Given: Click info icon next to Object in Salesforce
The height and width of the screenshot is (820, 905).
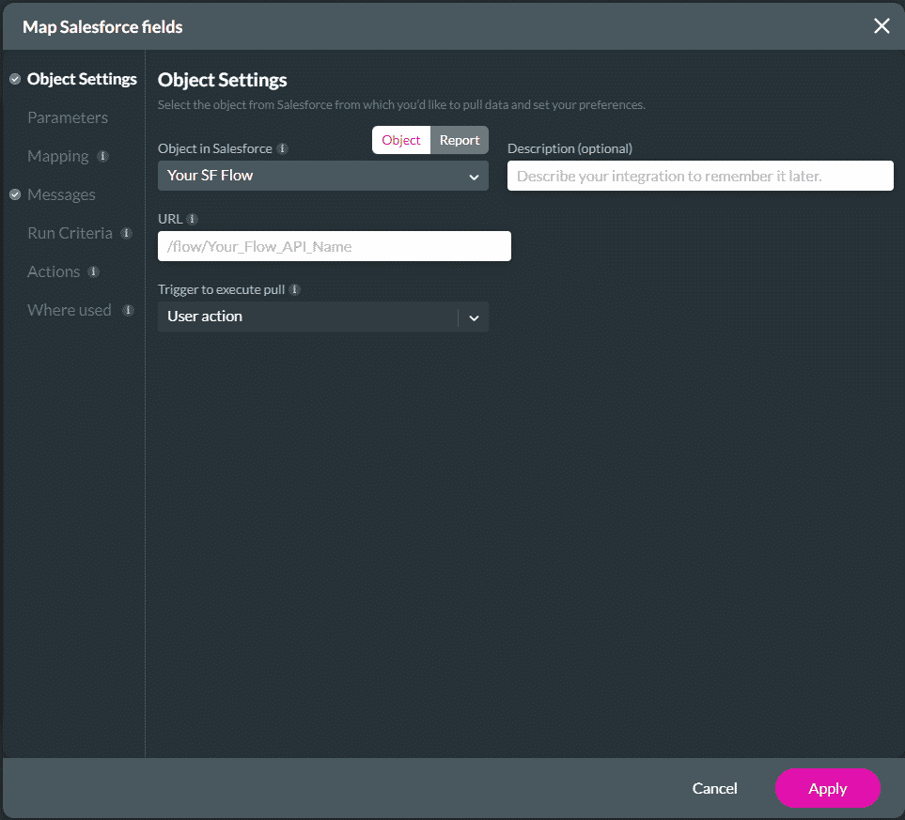Looking at the screenshot, I should [282, 149].
